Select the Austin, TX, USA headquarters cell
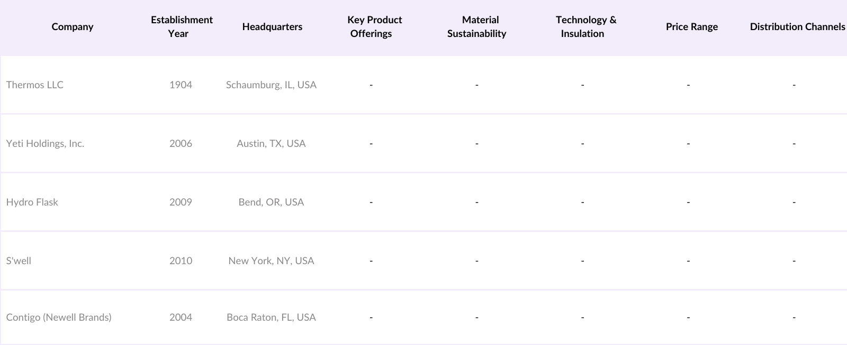The image size is (847, 345). [x=271, y=144]
